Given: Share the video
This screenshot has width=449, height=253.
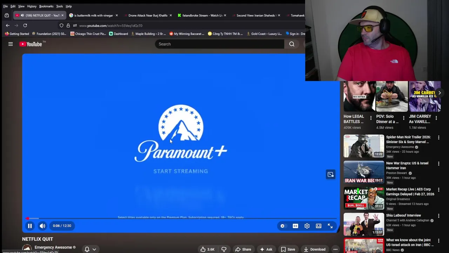Looking at the screenshot, I should (x=243, y=249).
